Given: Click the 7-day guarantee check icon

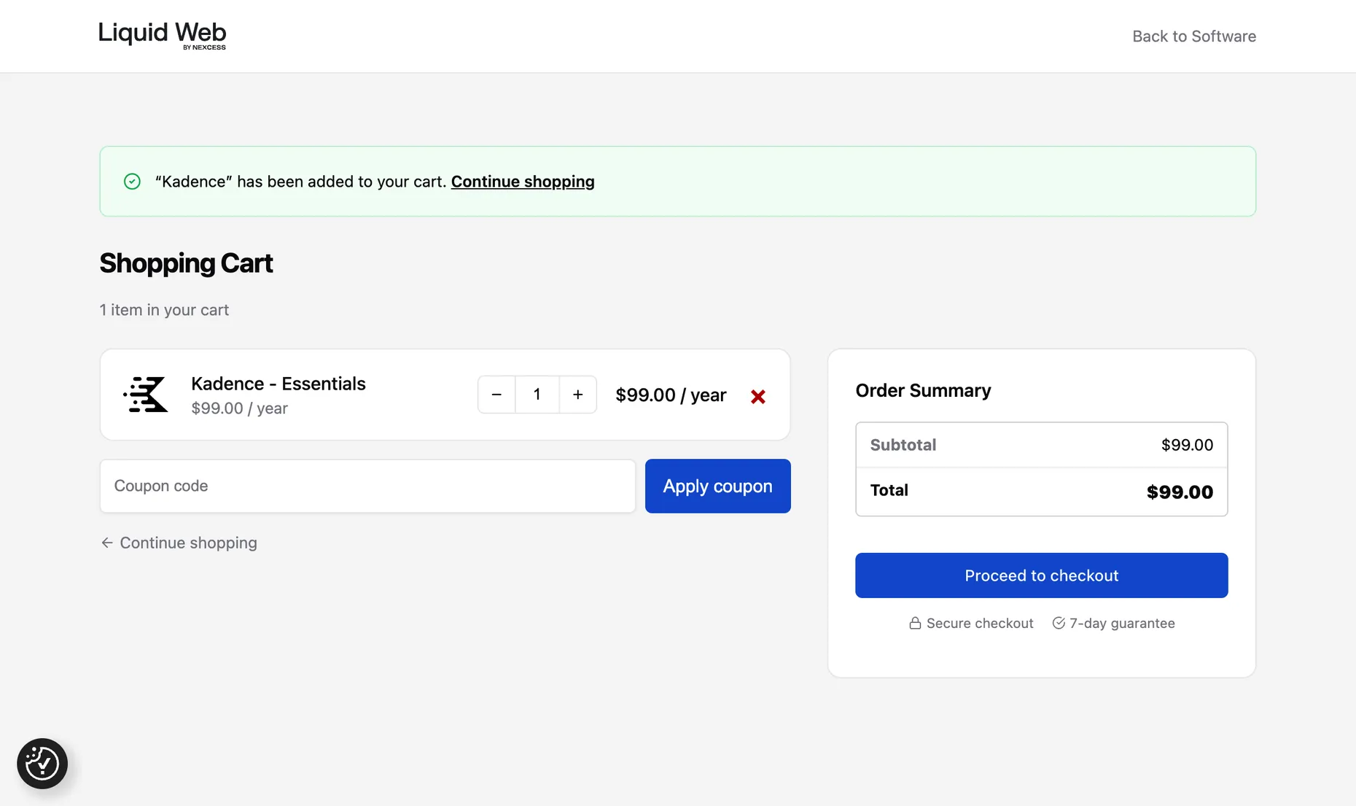Looking at the screenshot, I should pyautogui.click(x=1059, y=623).
